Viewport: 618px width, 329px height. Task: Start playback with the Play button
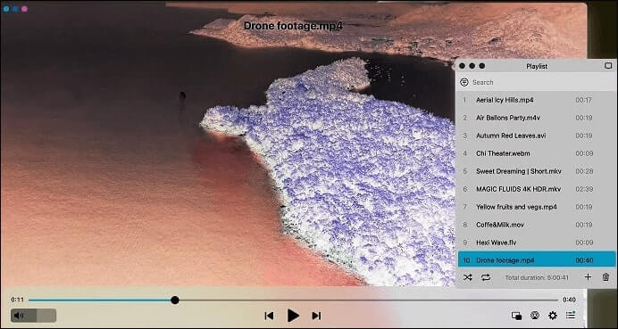[293, 316]
